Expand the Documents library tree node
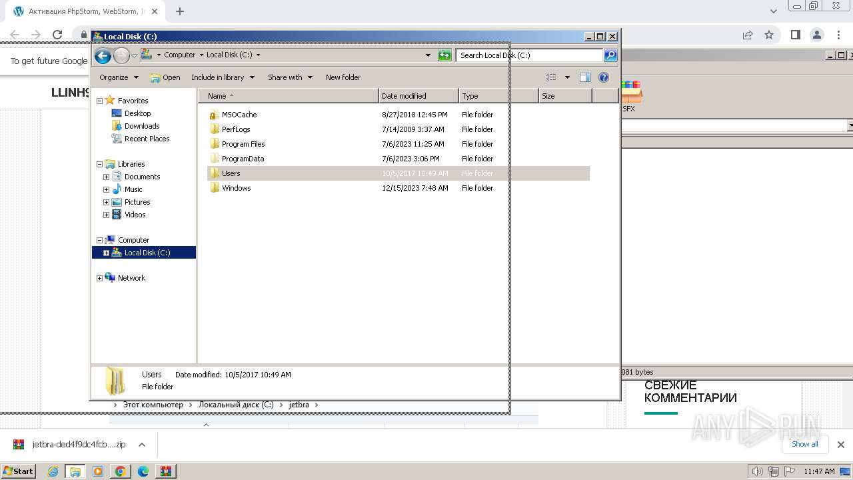853x480 pixels. coord(106,177)
